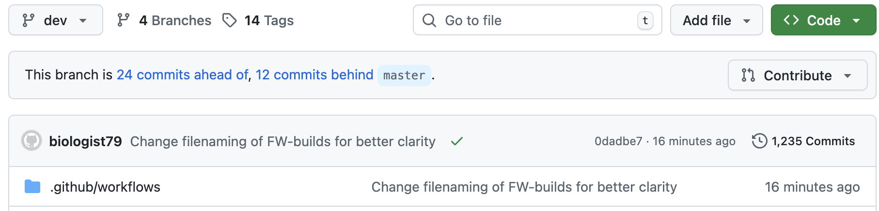879x211 pixels.
Task: Open commit hash 0dadbe7
Action: (618, 141)
